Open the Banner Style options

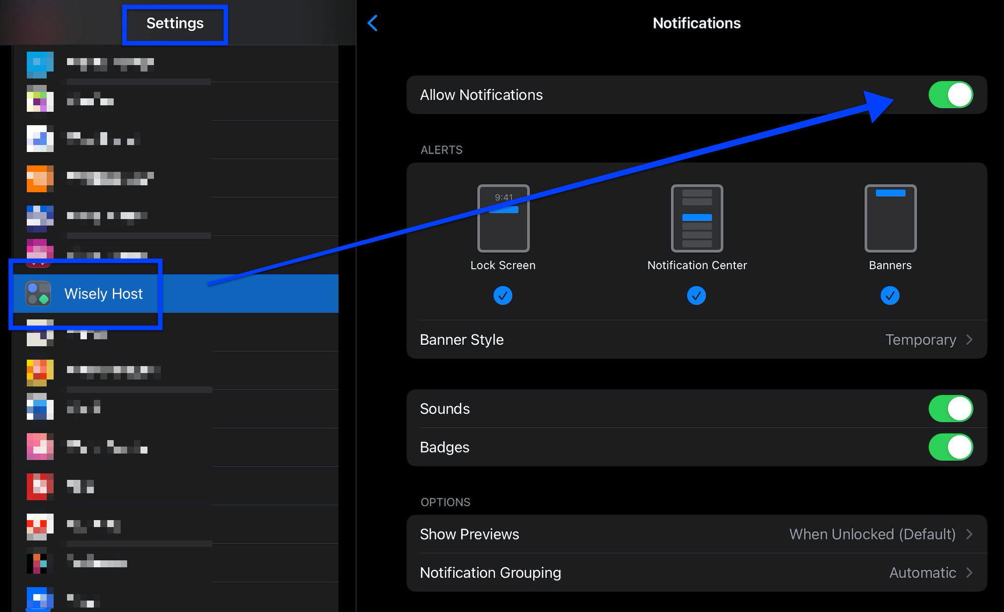point(697,340)
